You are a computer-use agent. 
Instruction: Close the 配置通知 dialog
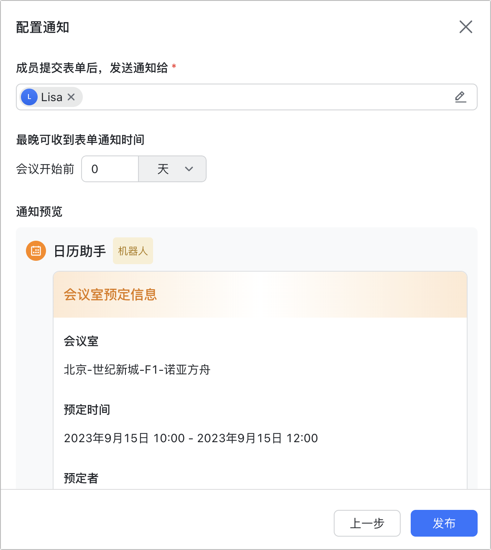point(465,27)
